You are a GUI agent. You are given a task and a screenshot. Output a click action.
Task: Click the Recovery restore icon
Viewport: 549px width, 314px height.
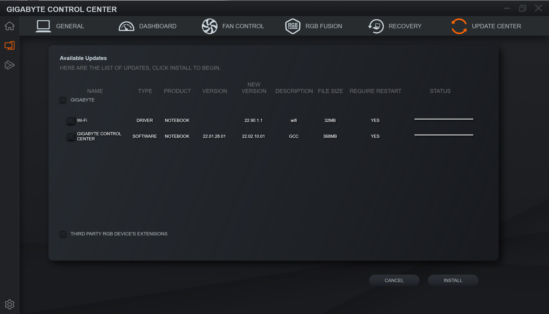coord(376,26)
